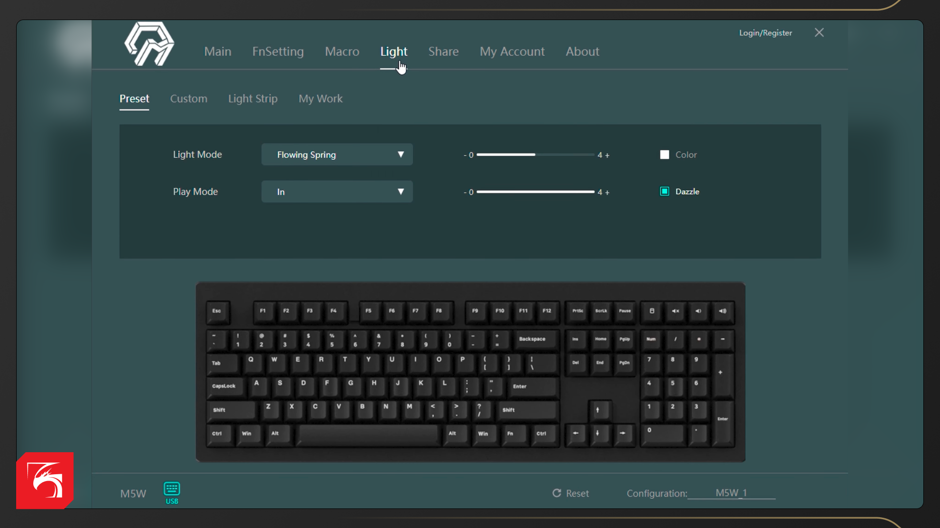Go to the Share tab
Image resolution: width=940 pixels, height=528 pixels.
443,51
